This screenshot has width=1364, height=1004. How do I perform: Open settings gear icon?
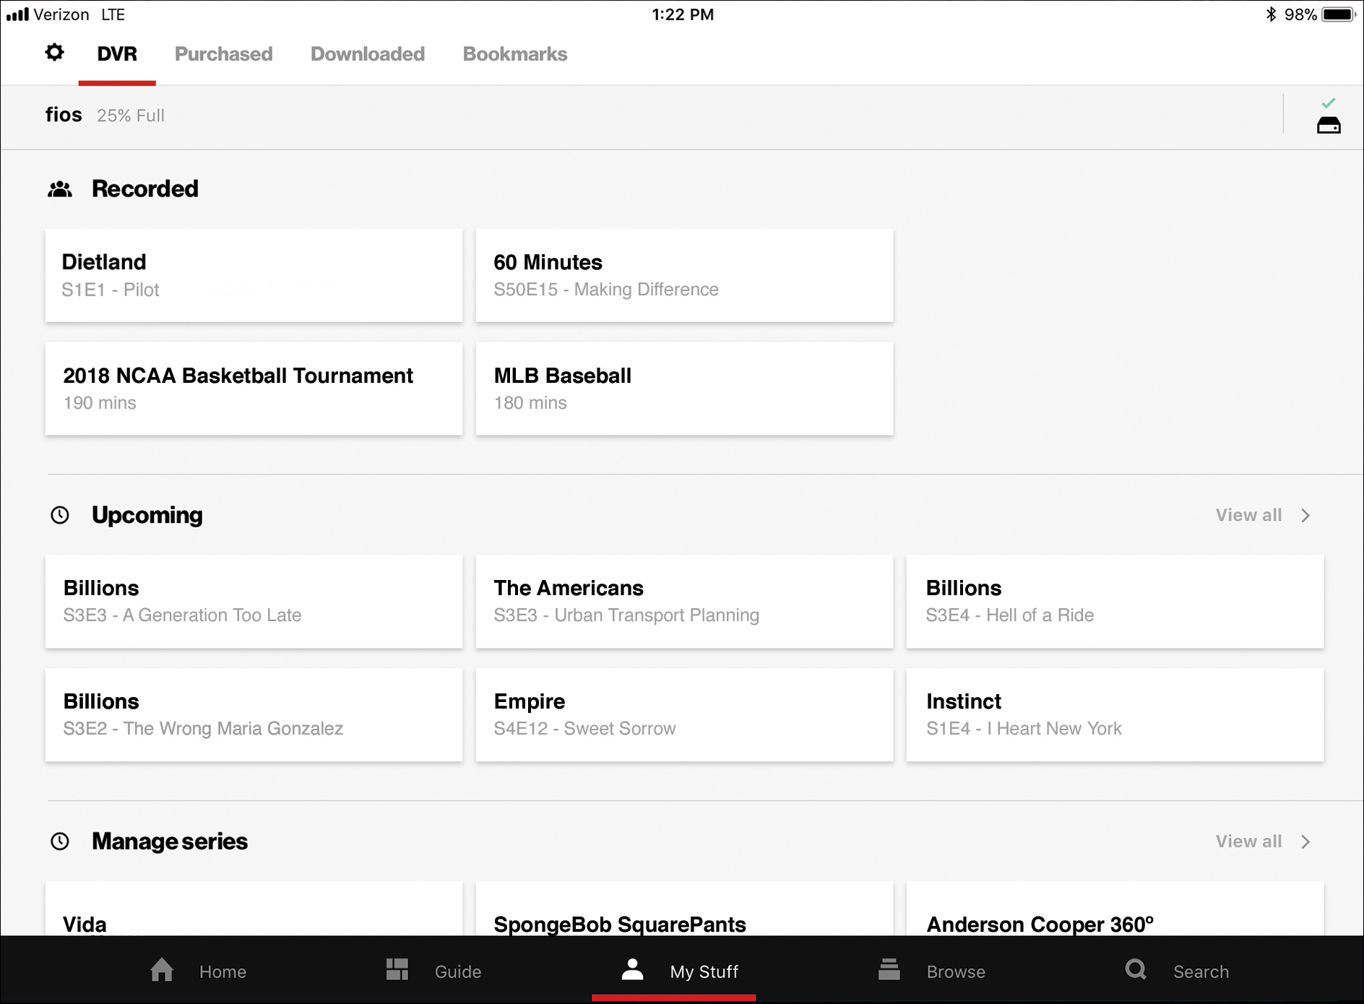coord(54,53)
